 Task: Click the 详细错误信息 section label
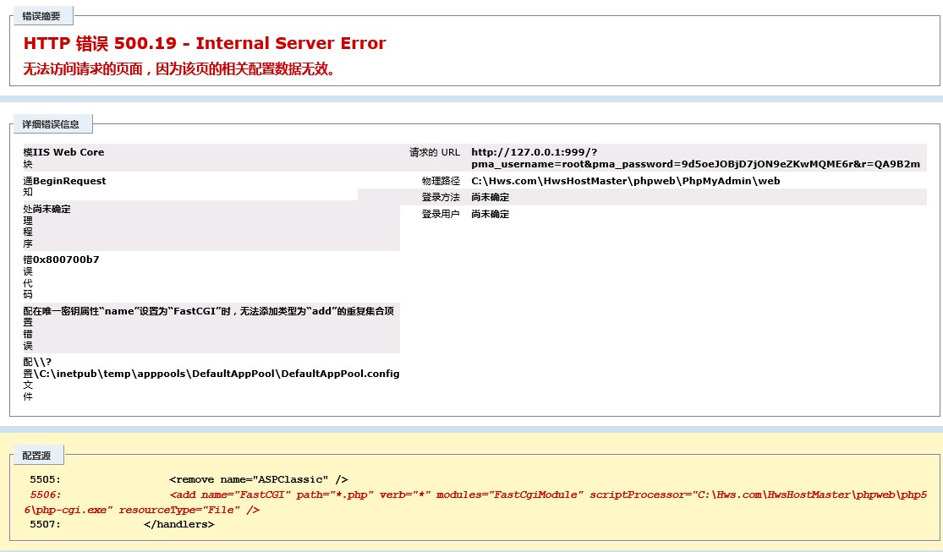click(x=51, y=124)
